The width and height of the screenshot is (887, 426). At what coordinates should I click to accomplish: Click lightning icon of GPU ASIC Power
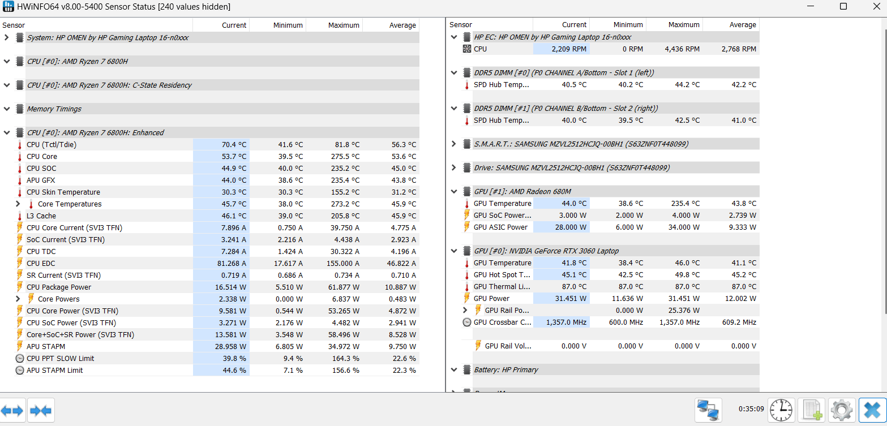[467, 227]
